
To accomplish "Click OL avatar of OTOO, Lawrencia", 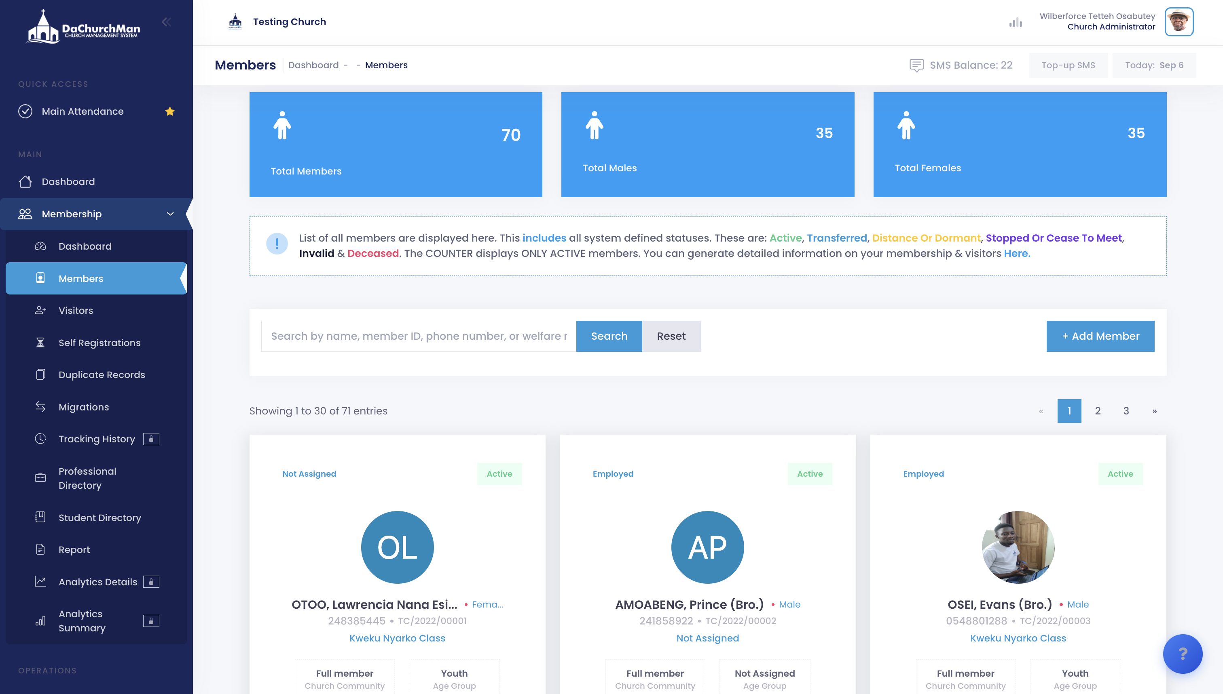I will (x=397, y=547).
